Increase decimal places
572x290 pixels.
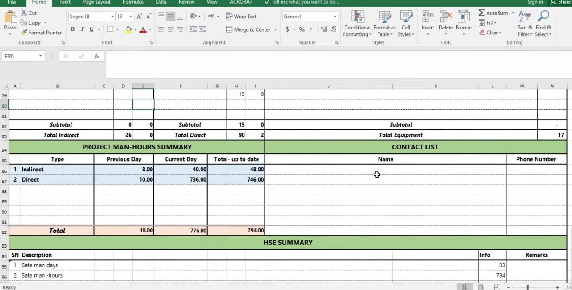[x=324, y=29]
